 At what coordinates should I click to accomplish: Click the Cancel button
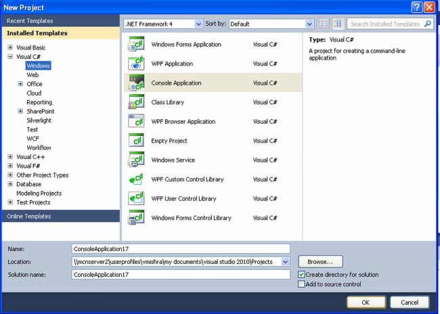[x=410, y=302]
